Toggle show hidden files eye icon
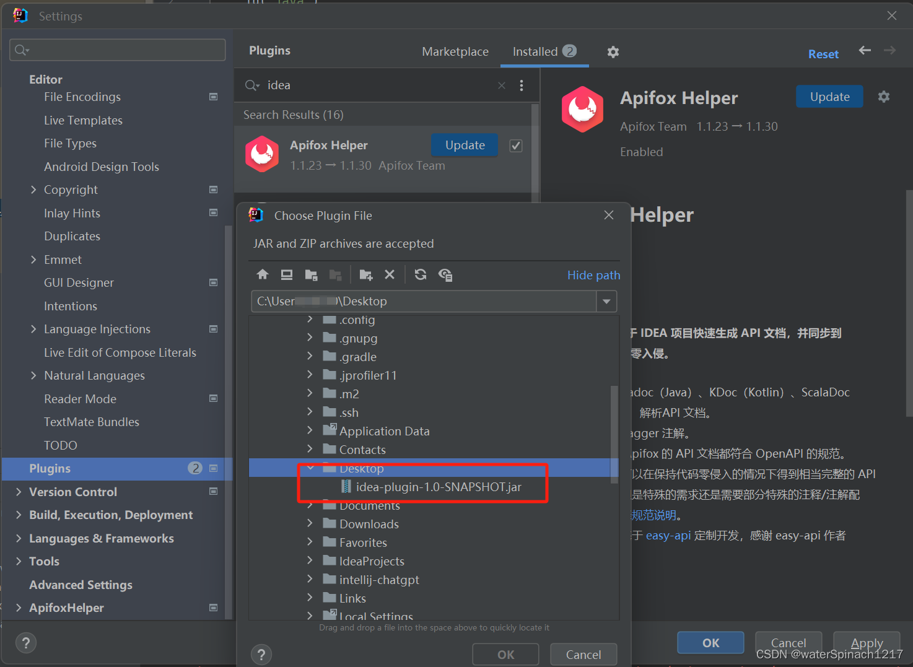Image resolution: width=913 pixels, height=667 pixels. (445, 274)
